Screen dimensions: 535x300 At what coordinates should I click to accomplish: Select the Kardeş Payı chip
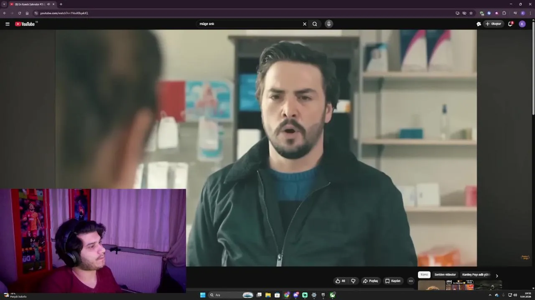[x=476, y=275]
